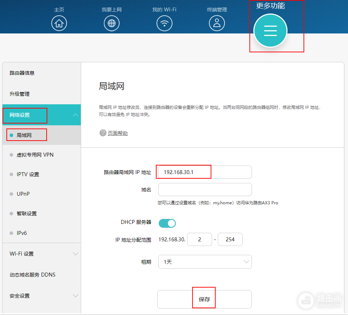348x315 pixels.
Task: Select UPnP submenu item
Action: point(42,194)
